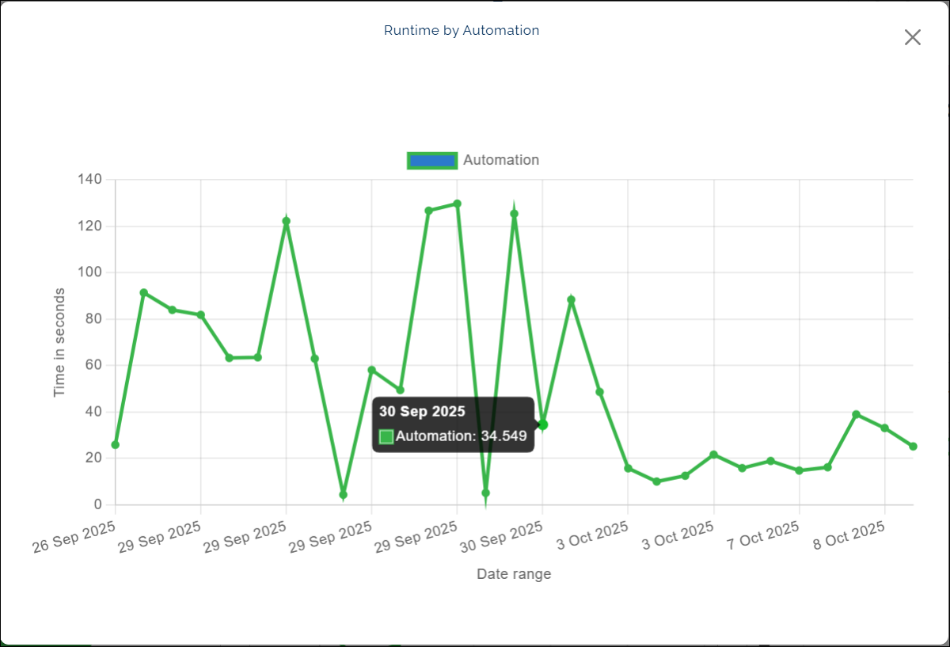950x647 pixels.
Task: Toggle the Automation legend color box
Action: pos(432,160)
